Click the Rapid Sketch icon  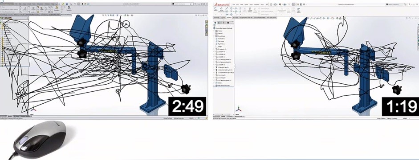(298, 10)
